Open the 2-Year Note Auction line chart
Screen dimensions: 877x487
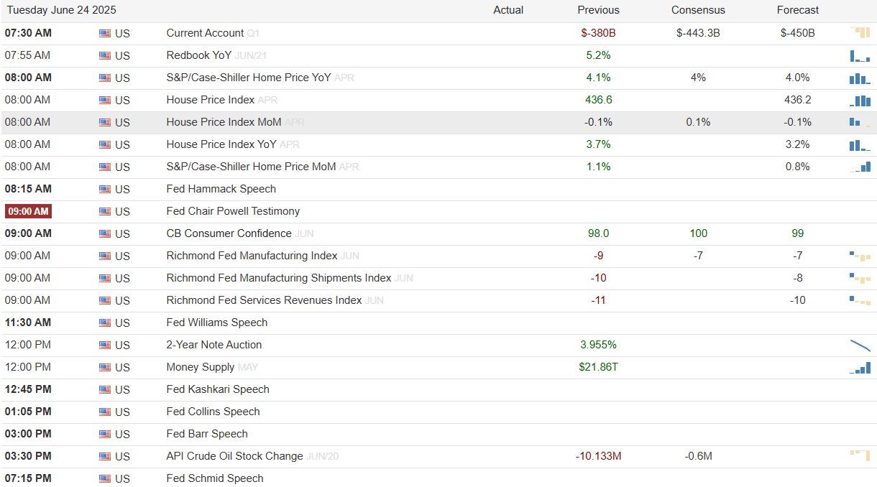[860, 345]
